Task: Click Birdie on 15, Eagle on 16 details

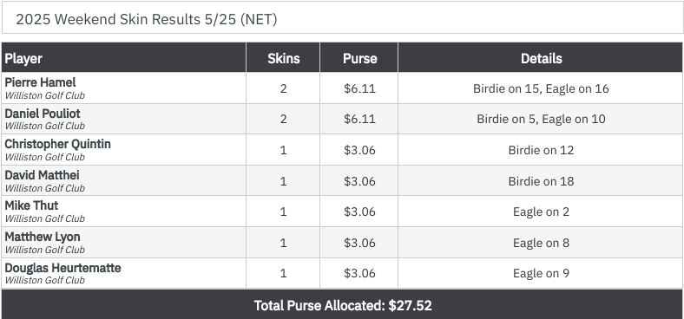Action: pyautogui.click(x=541, y=88)
